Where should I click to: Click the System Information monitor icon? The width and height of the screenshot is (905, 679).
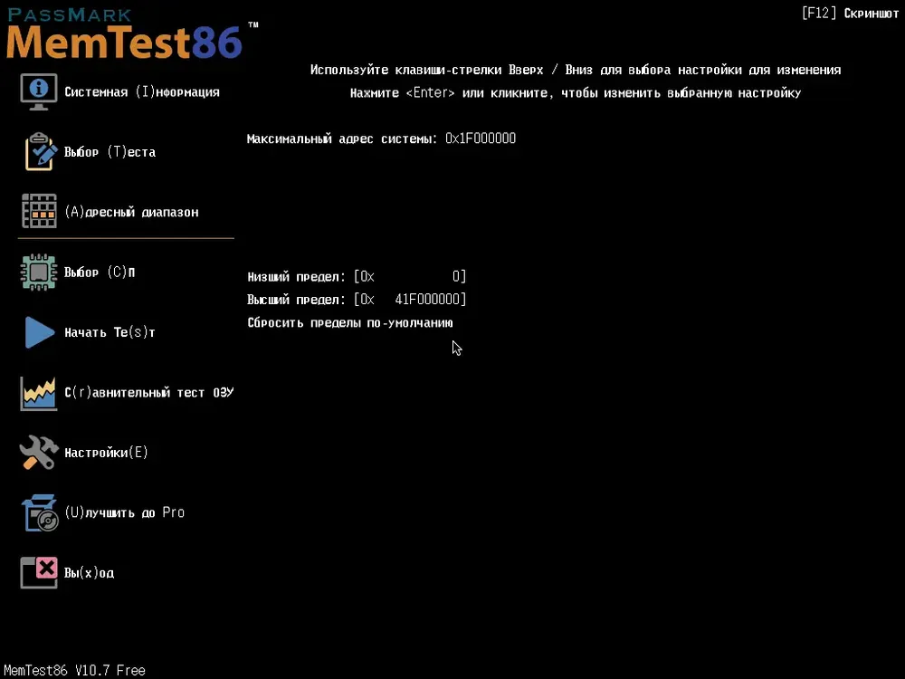39,91
